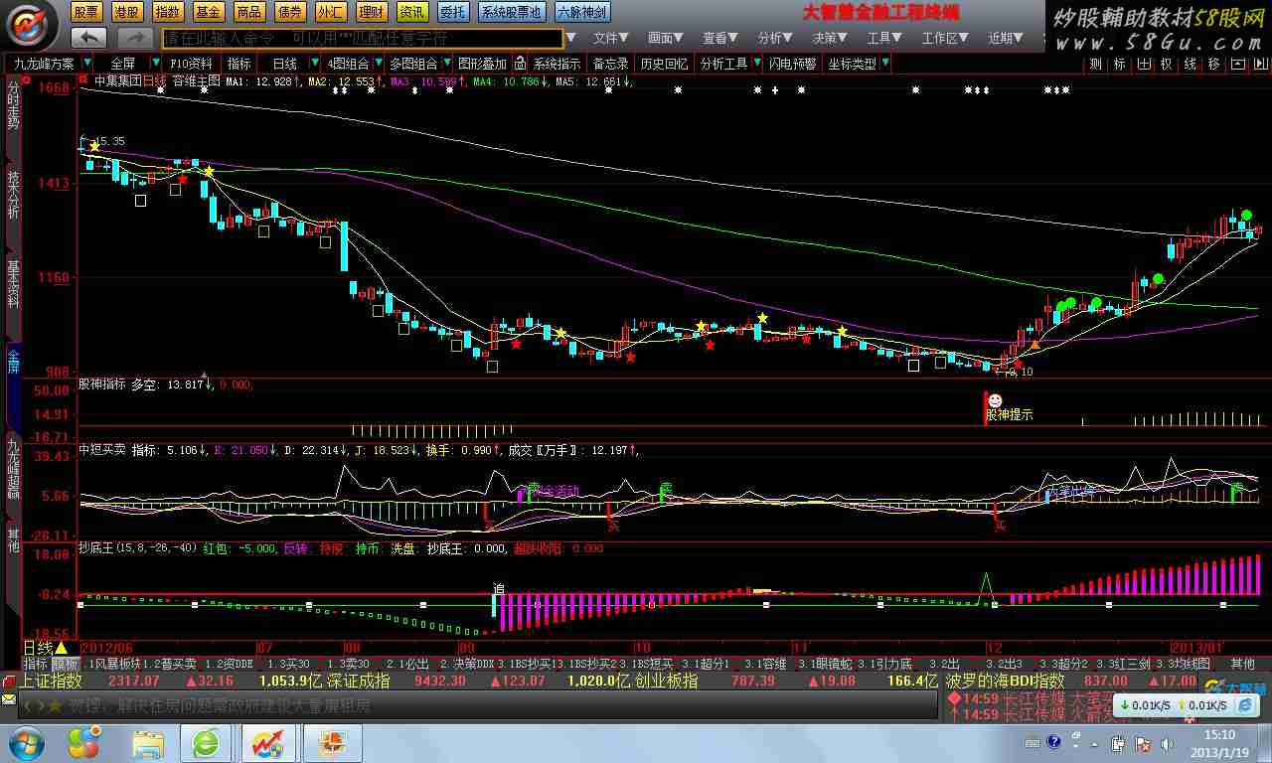
Task: Click the 测 measurement tool icon
Action: tap(1095, 64)
